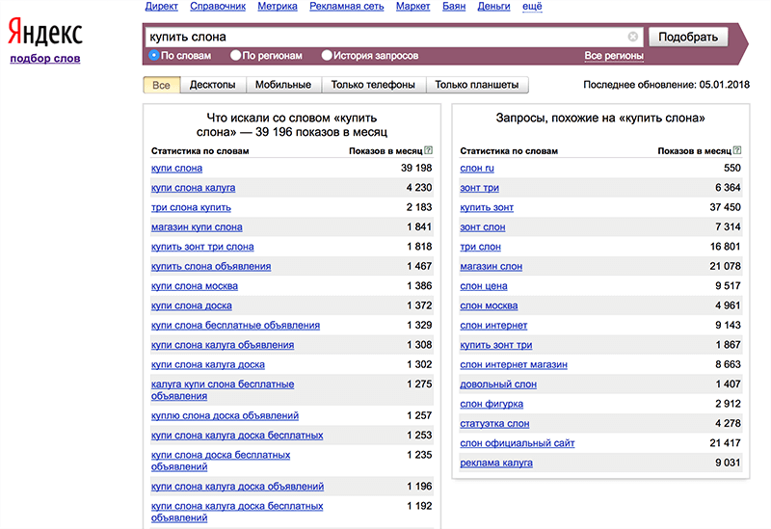This screenshot has height=529, width=771.
Task: Click the 'Подобрать' button
Action: [x=688, y=37]
